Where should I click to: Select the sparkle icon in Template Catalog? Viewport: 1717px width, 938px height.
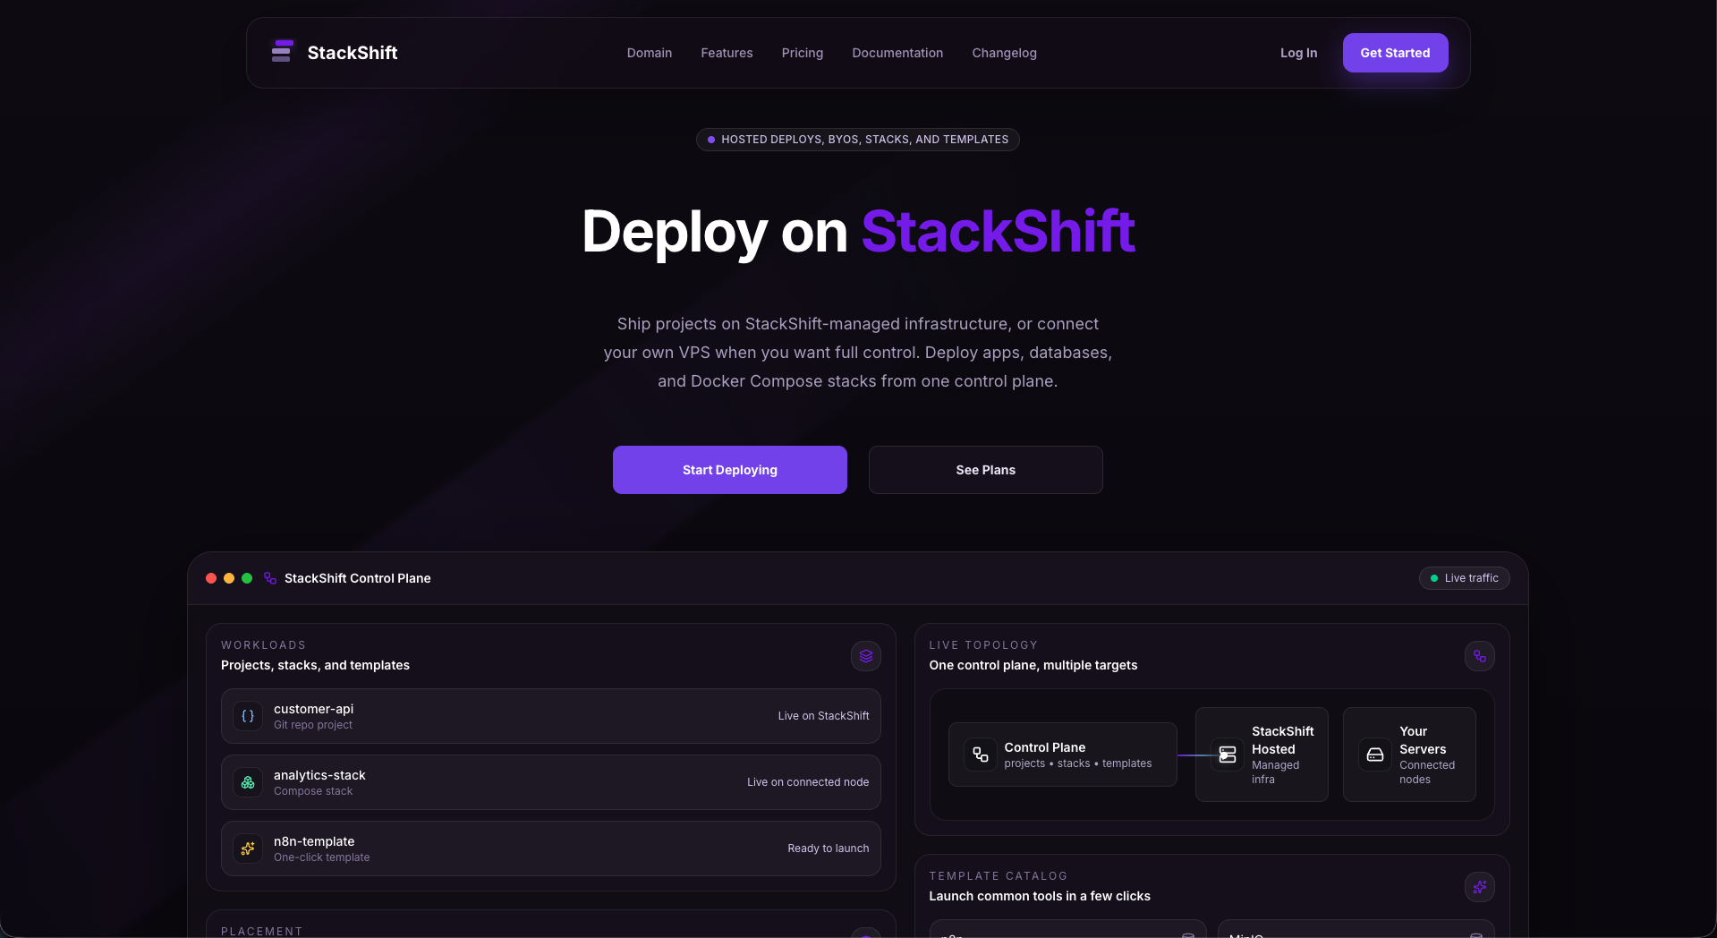(1478, 887)
